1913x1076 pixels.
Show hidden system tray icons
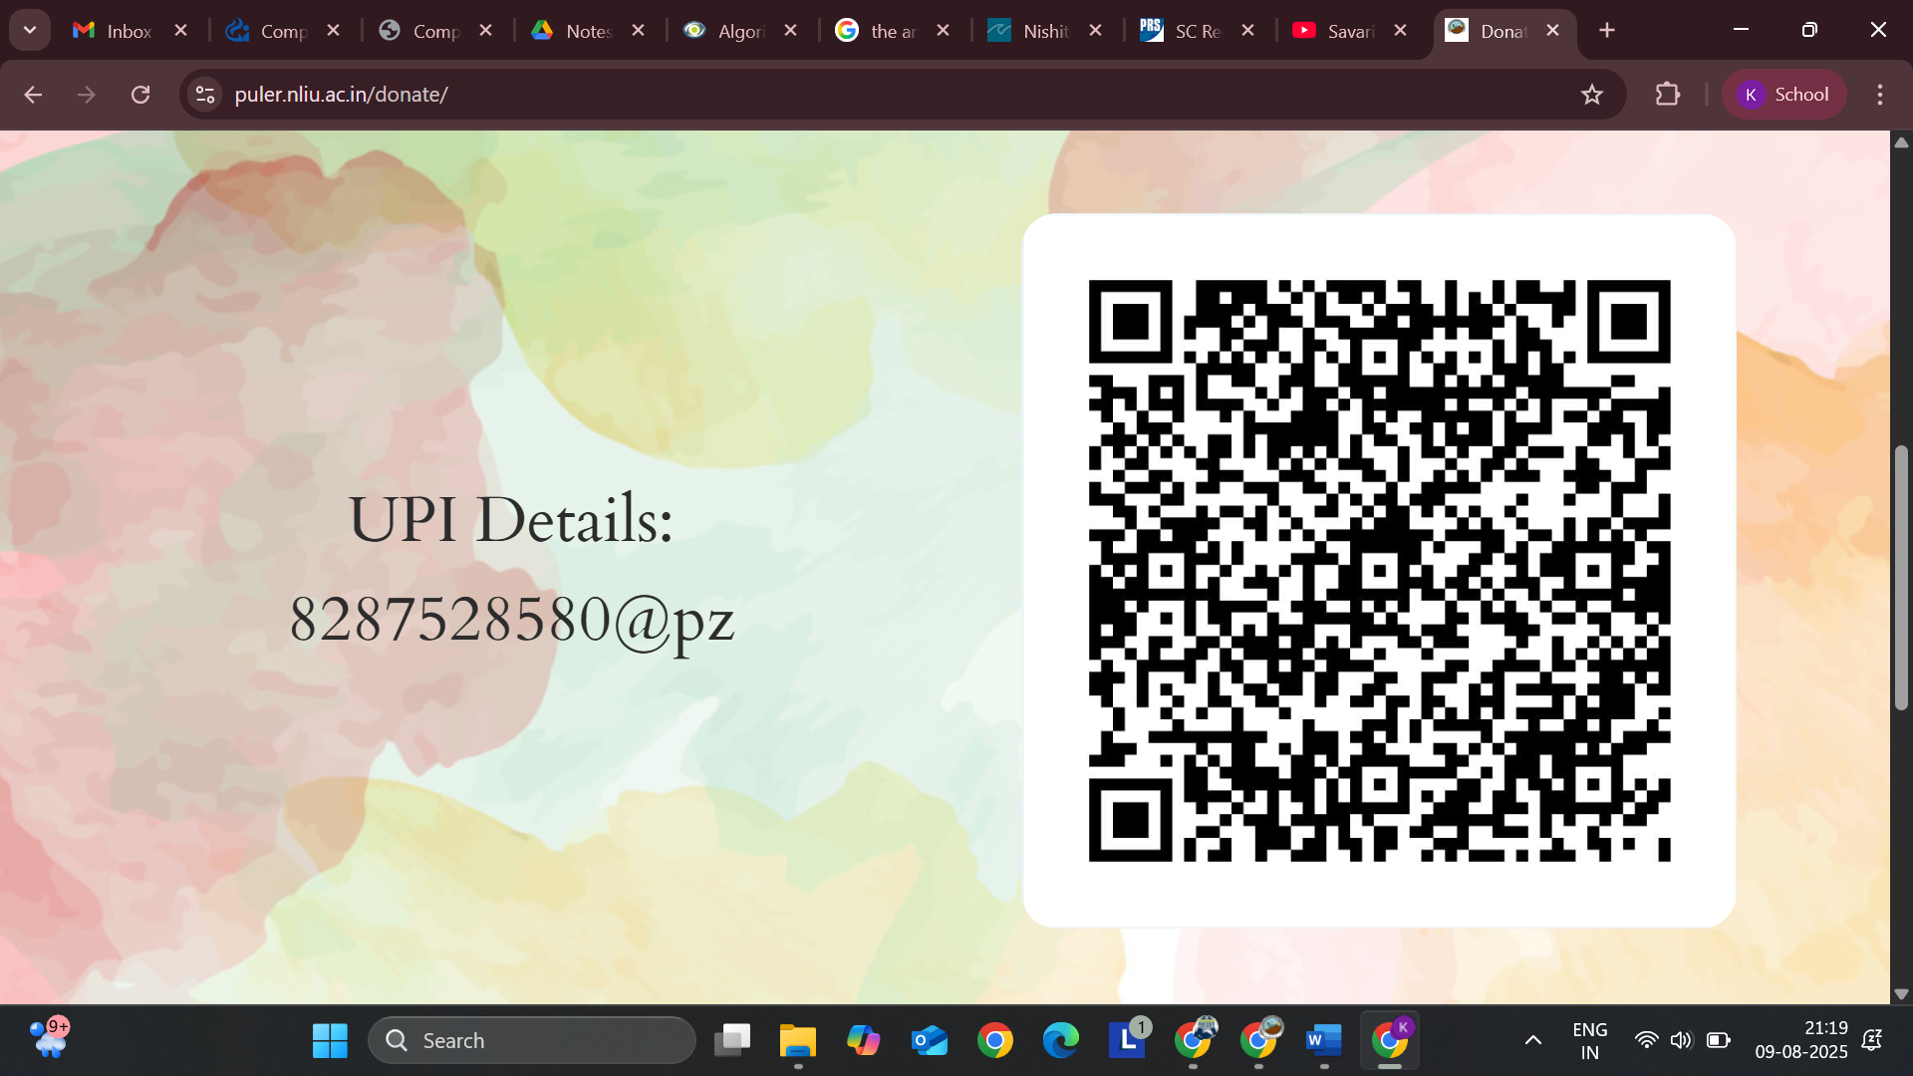[1532, 1040]
